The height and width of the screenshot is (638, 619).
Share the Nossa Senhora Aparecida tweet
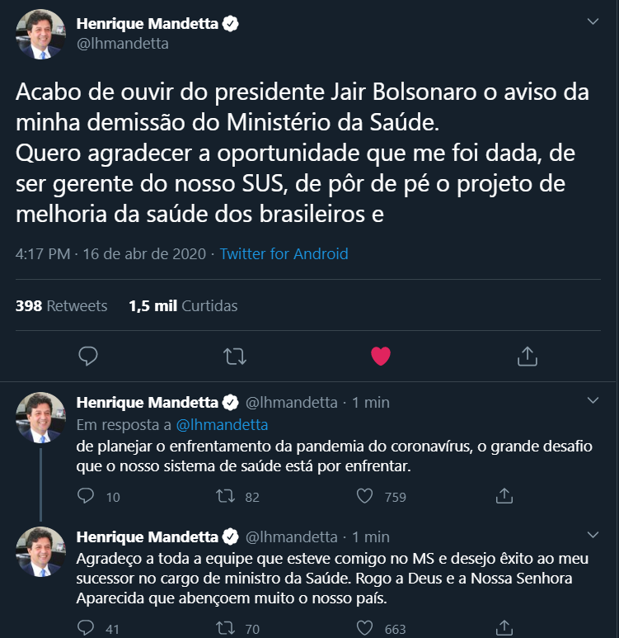[x=504, y=628]
